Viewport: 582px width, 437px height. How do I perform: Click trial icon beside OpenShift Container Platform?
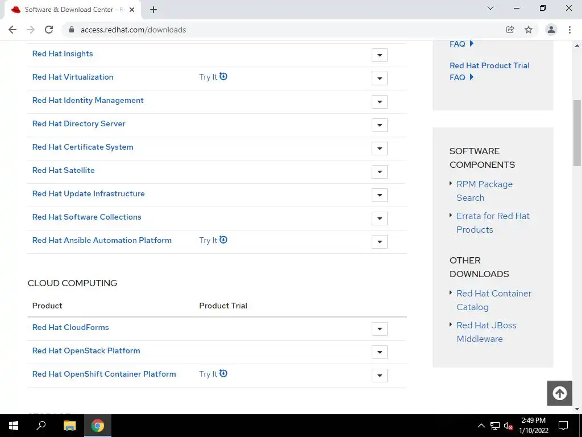223,373
